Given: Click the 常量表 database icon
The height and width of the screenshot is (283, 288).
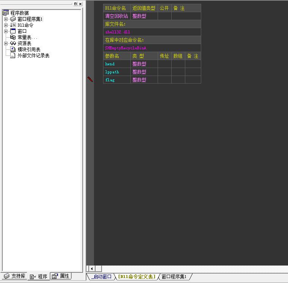Looking at the screenshot, I should (13, 37).
